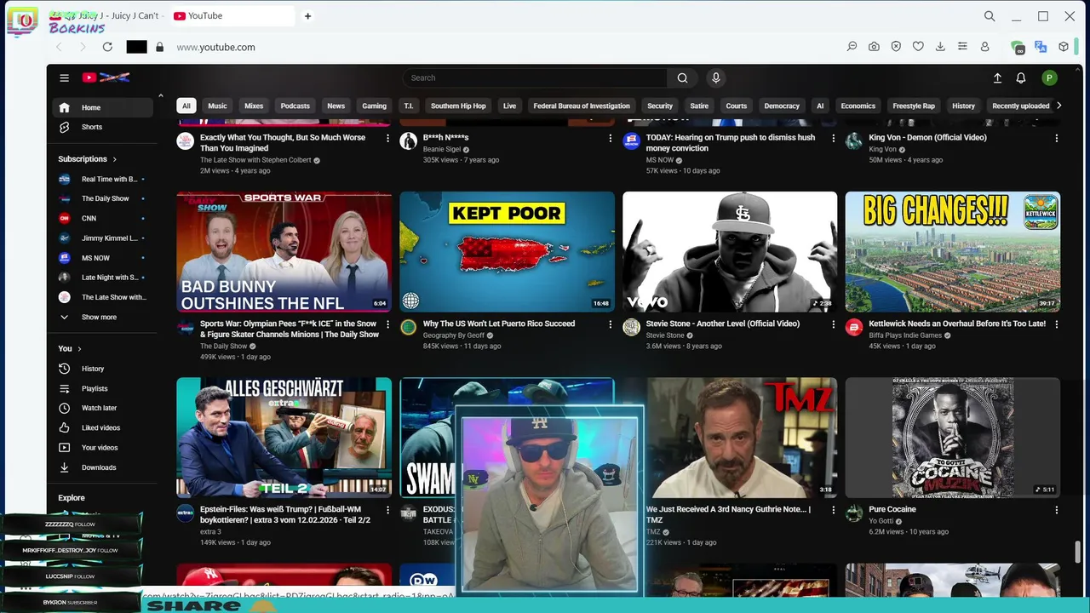Expand Show more subscriptions

99,317
